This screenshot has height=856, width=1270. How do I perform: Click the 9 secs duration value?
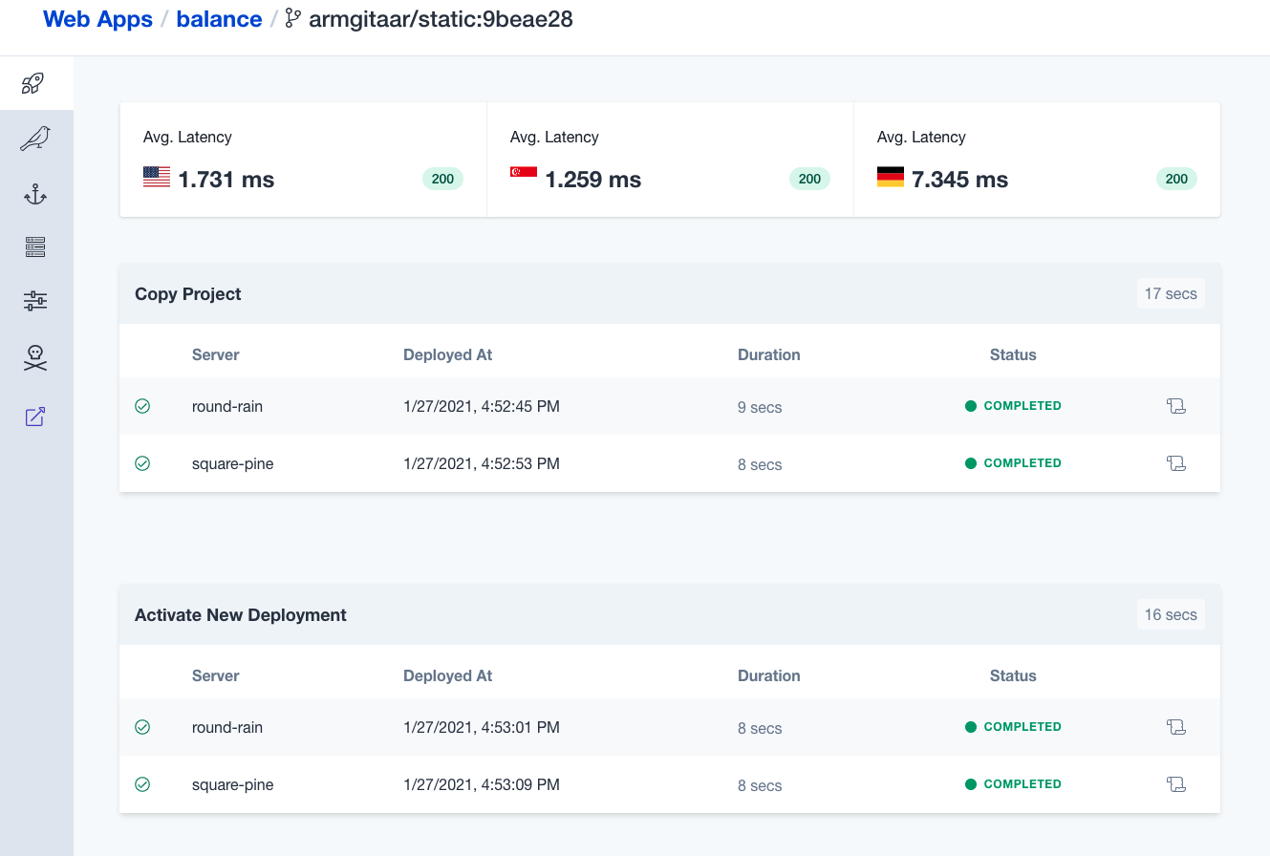tap(760, 407)
